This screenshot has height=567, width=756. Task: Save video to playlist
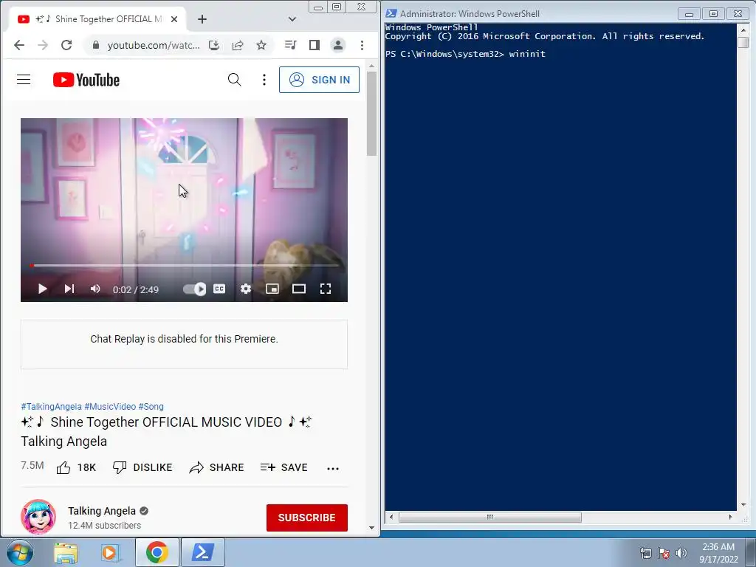pyautogui.click(x=284, y=467)
